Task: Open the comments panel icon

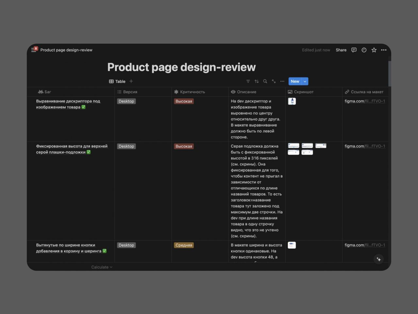Action: pos(354,50)
